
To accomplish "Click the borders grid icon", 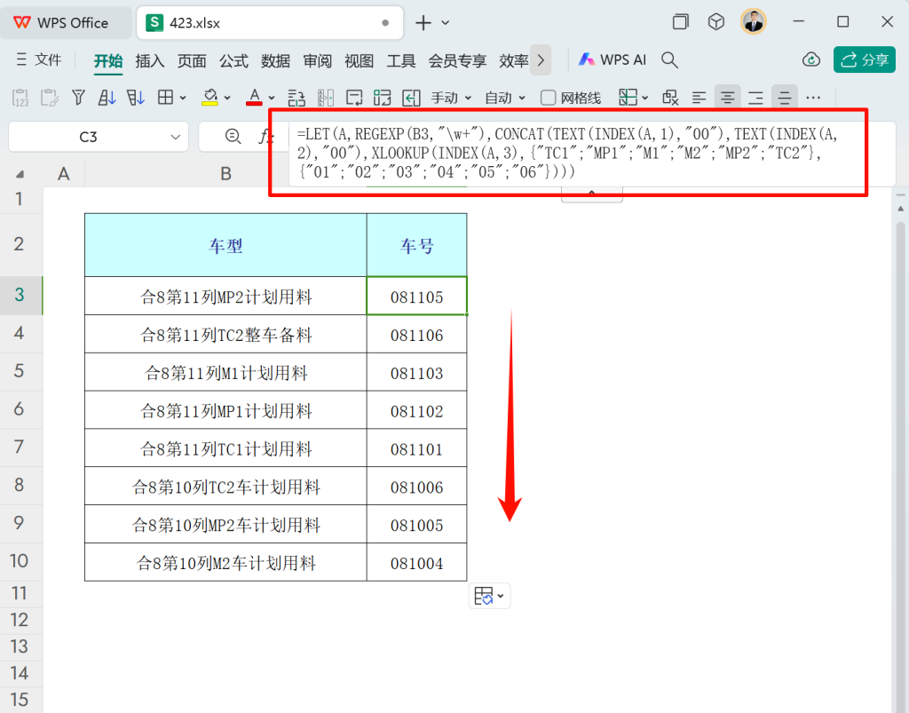I will tap(166, 98).
